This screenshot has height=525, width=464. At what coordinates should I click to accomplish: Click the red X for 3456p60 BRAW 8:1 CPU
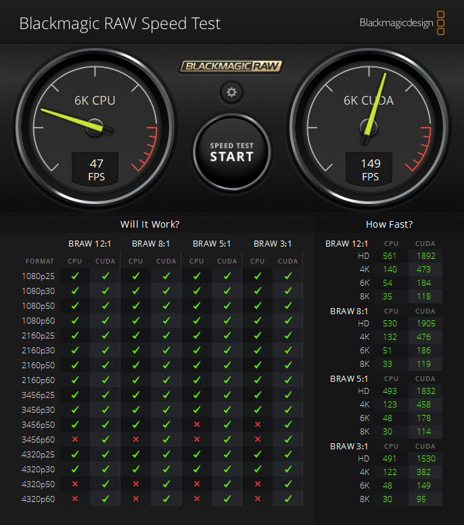click(136, 439)
